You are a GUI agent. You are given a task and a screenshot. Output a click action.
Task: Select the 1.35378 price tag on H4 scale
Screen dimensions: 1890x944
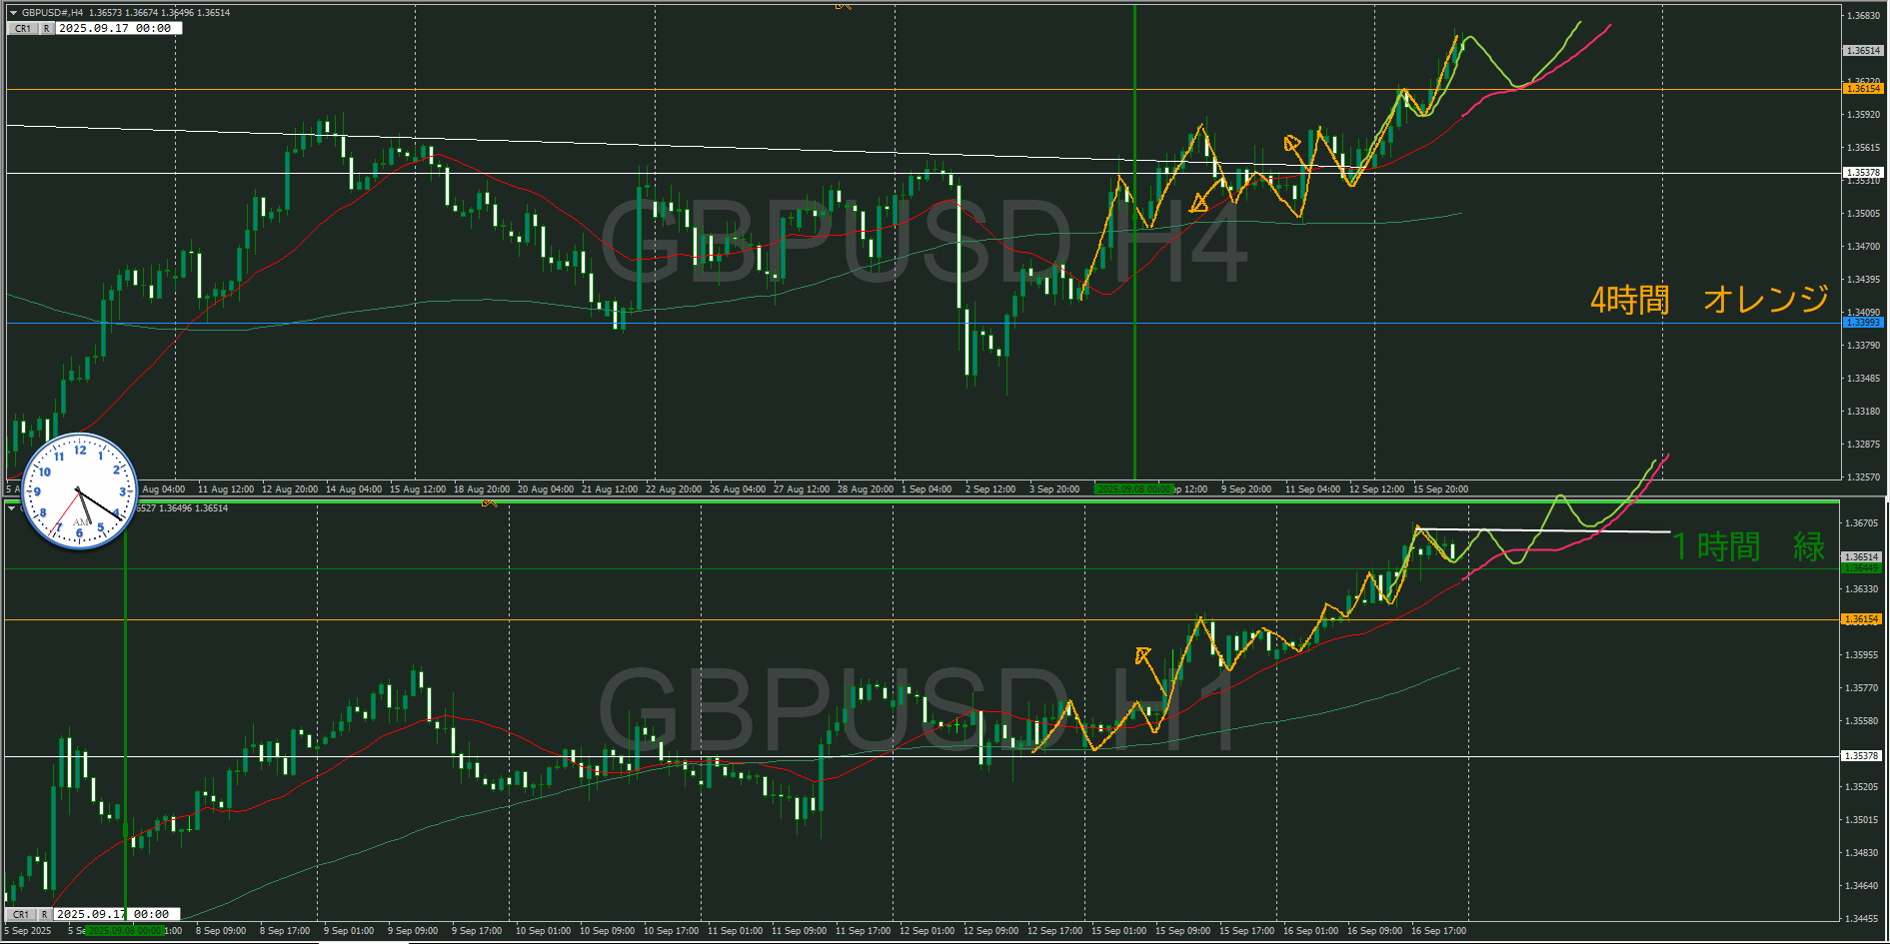pos(1862,173)
